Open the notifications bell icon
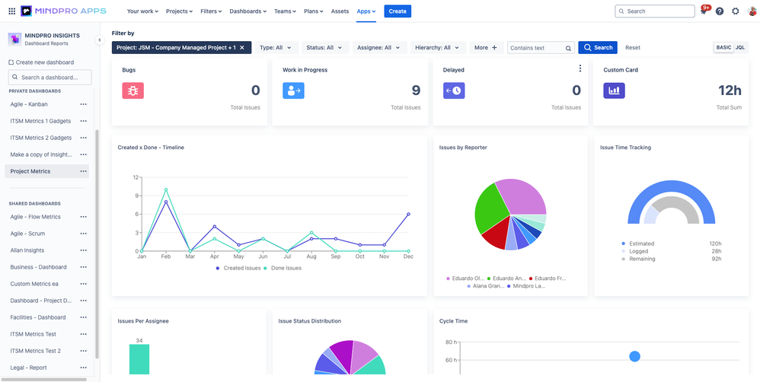This screenshot has width=760, height=382. pos(704,11)
